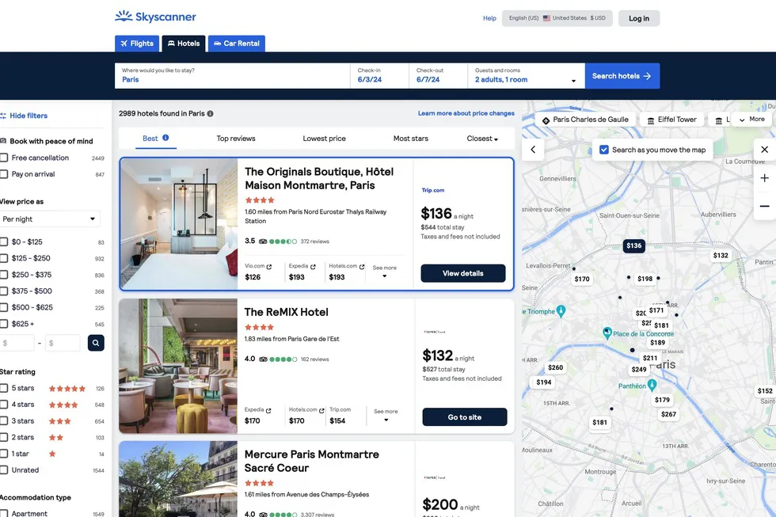Click Search hotels button
The height and width of the screenshot is (517, 776).
(x=622, y=76)
